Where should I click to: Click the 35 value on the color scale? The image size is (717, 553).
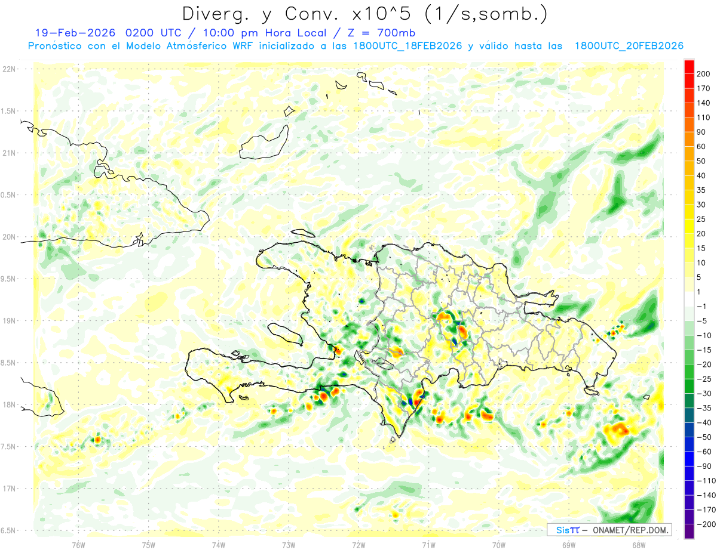point(702,190)
